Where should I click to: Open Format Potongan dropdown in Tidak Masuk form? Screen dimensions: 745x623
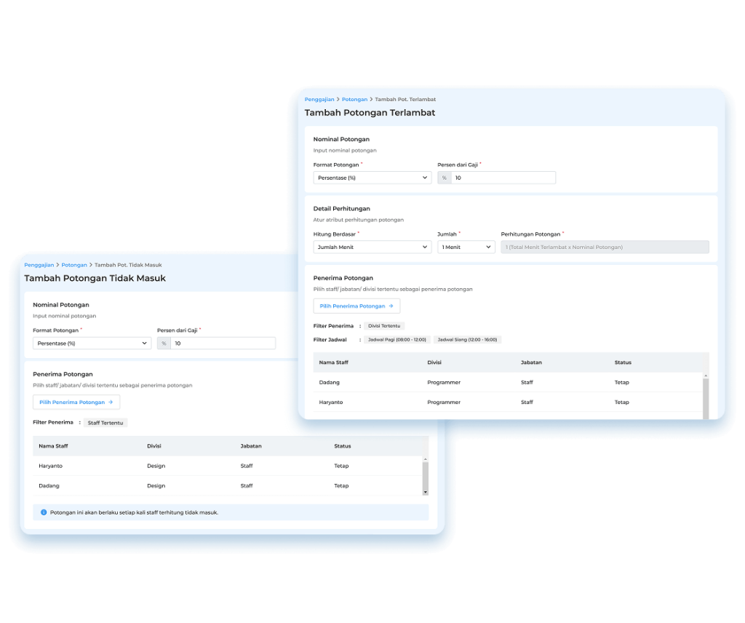(x=92, y=344)
